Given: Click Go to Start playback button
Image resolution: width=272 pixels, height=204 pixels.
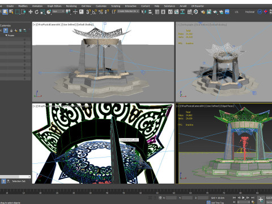Looking at the screenshot, I should click(x=234, y=198).
